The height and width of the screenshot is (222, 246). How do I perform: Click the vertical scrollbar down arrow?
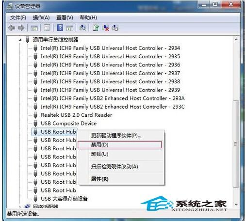(236, 205)
